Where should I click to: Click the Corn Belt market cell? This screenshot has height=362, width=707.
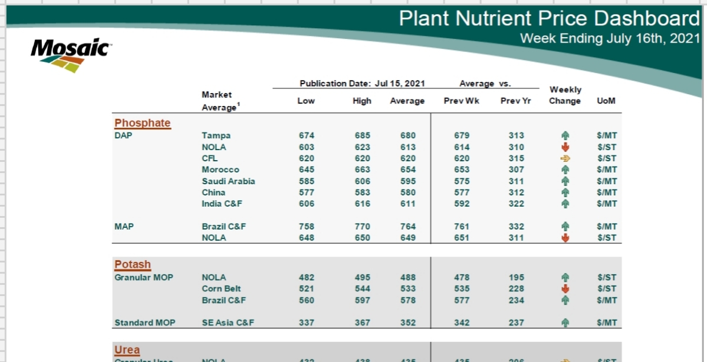[221, 288]
